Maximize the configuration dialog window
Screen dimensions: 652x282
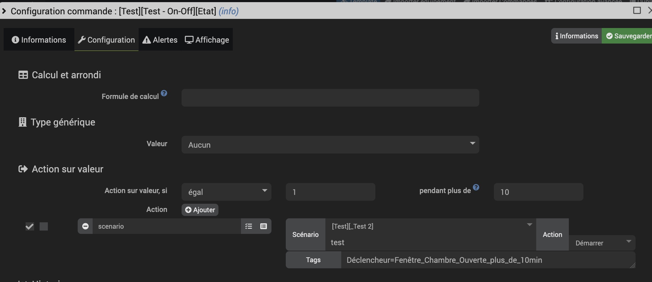[x=637, y=10]
